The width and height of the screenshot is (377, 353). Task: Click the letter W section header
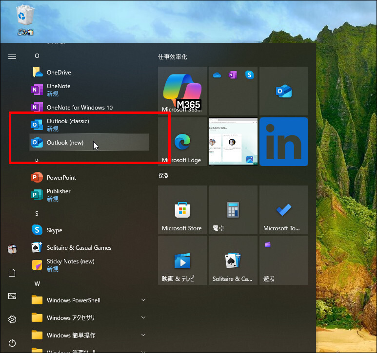coord(37,284)
